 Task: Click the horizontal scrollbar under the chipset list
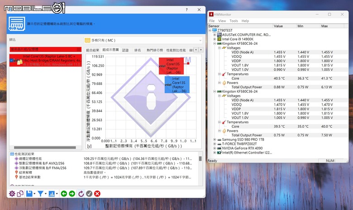click(45, 148)
